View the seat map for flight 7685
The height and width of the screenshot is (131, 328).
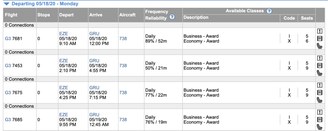[x=320, y=127]
